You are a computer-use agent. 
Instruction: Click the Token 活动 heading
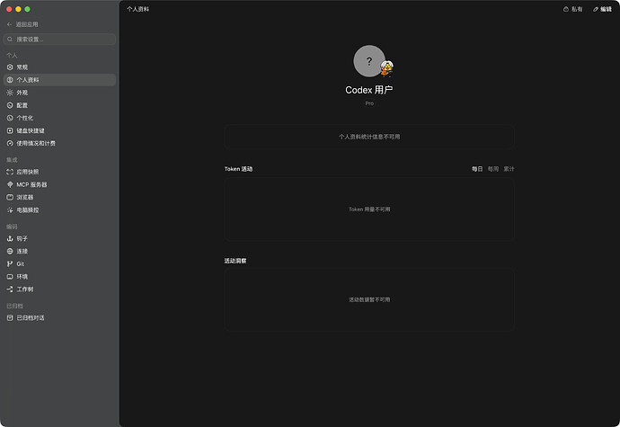tap(238, 169)
